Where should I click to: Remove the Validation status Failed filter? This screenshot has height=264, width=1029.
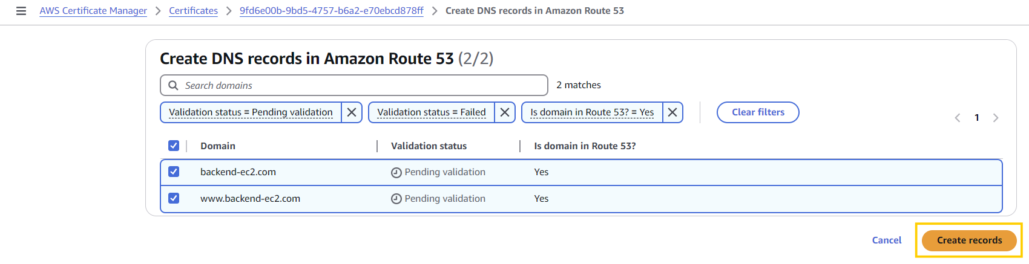pyautogui.click(x=505, y=112)
